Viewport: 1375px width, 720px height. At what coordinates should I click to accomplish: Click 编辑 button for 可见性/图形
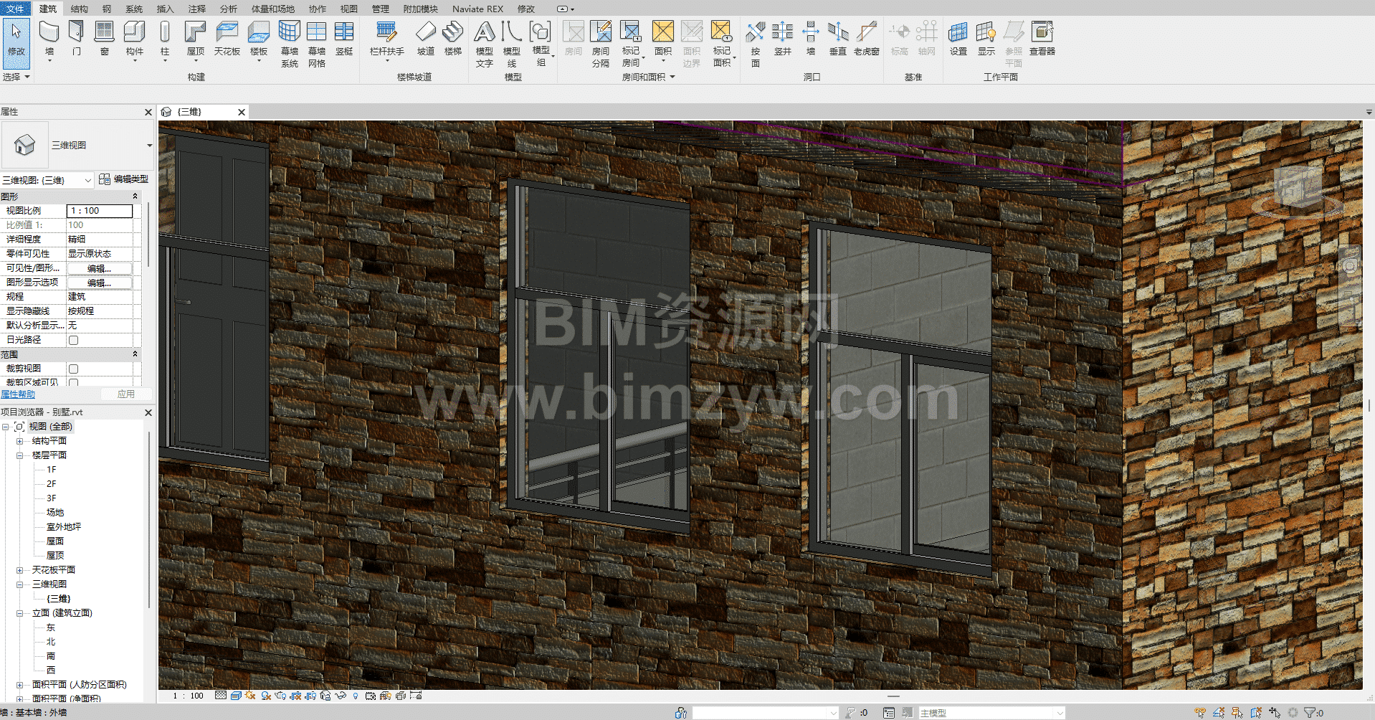tap(100, 268)
